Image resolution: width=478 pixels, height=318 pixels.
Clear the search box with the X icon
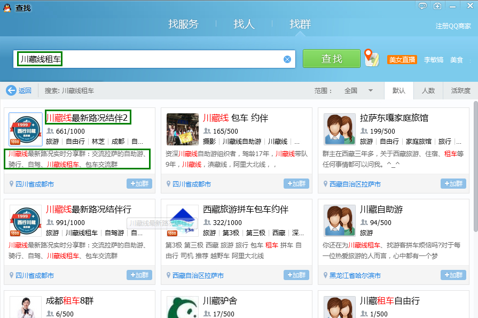(x=287, y=59)
